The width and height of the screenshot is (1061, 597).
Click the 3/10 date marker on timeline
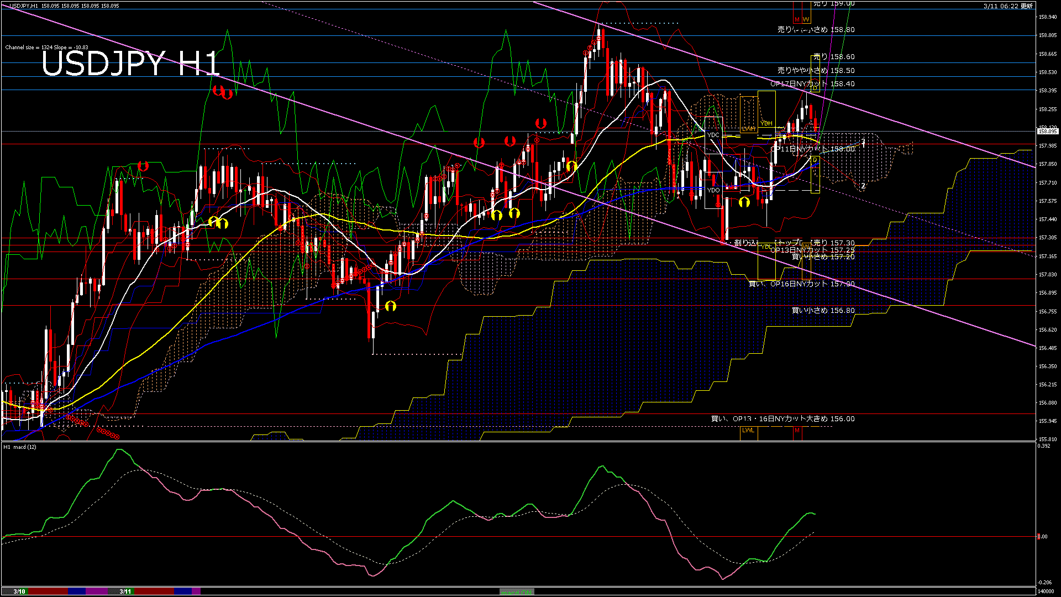(x=19, y=591)
